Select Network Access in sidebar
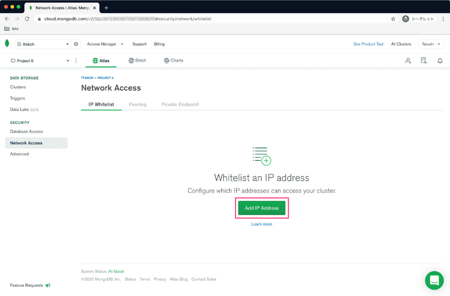The width and height of the screenshot is (450, 296). (36, 143)
